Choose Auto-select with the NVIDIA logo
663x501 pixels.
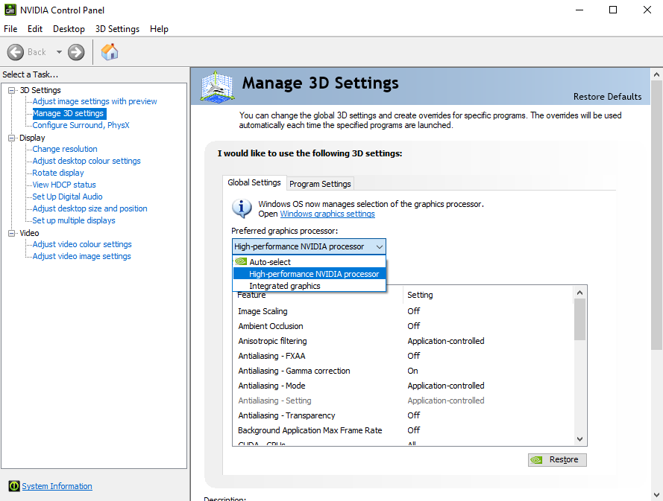point(269,262)
